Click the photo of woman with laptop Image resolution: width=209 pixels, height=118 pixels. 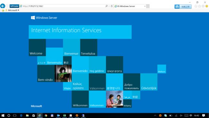[x=63, y=74]
